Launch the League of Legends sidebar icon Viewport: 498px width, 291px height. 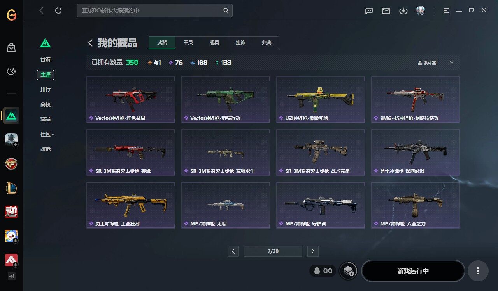pos(11,188)
